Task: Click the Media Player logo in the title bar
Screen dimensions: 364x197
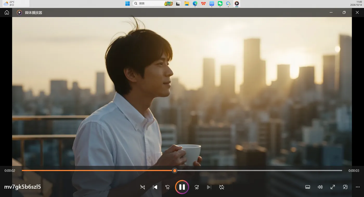Action: tap(19, 12)
